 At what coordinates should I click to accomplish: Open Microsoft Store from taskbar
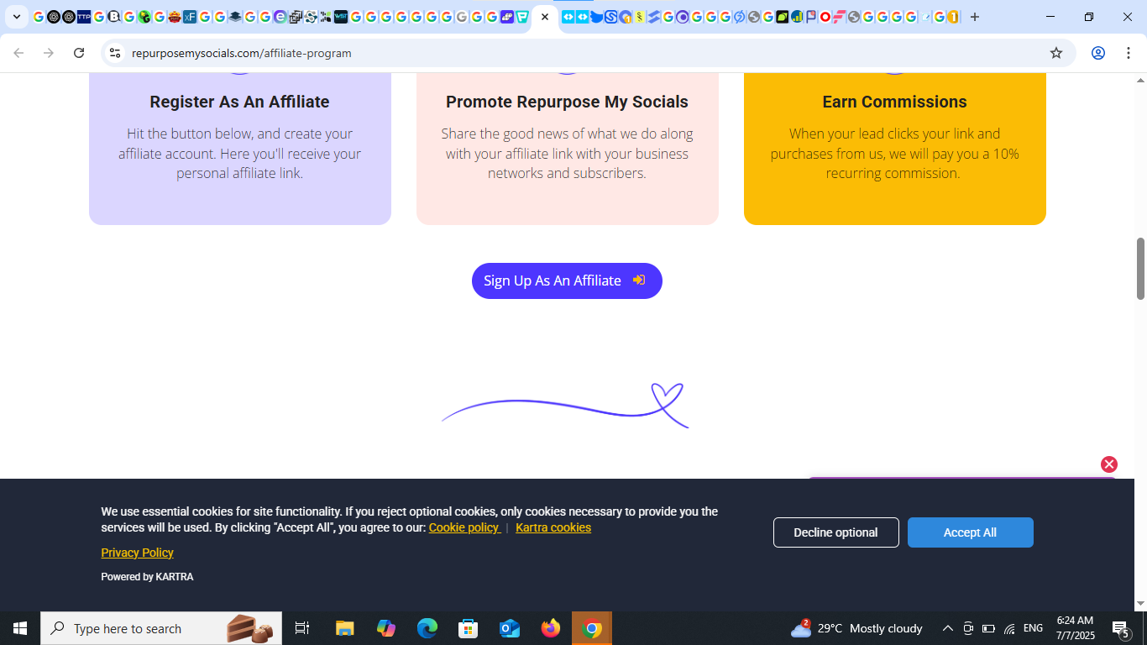469,628
